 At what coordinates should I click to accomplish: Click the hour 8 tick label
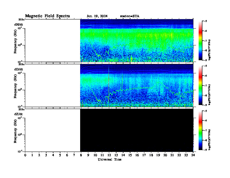coord(81,155)
